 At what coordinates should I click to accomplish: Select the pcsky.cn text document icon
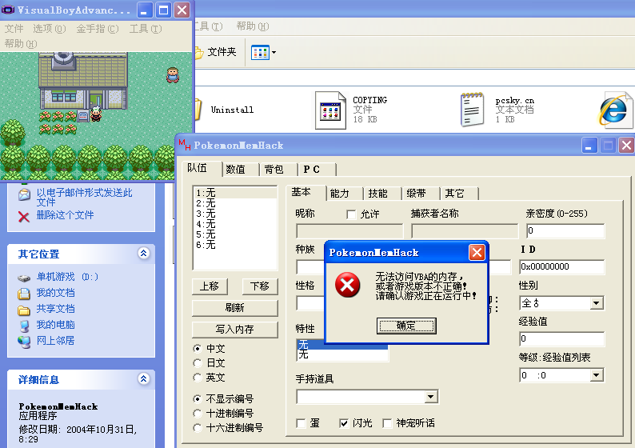(x=472, y=110)
